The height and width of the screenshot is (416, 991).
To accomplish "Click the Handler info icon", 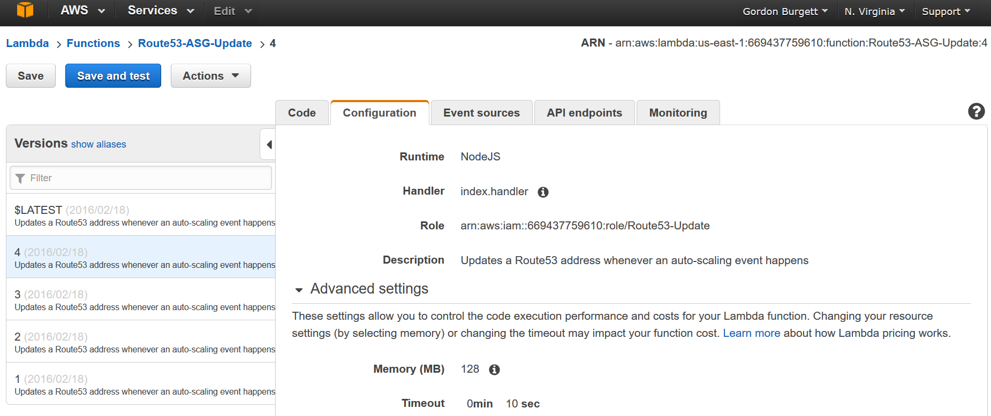I will [543, 192].
